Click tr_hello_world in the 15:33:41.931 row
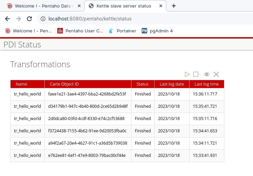Viewport: 253px width, 176px height. 27,156
